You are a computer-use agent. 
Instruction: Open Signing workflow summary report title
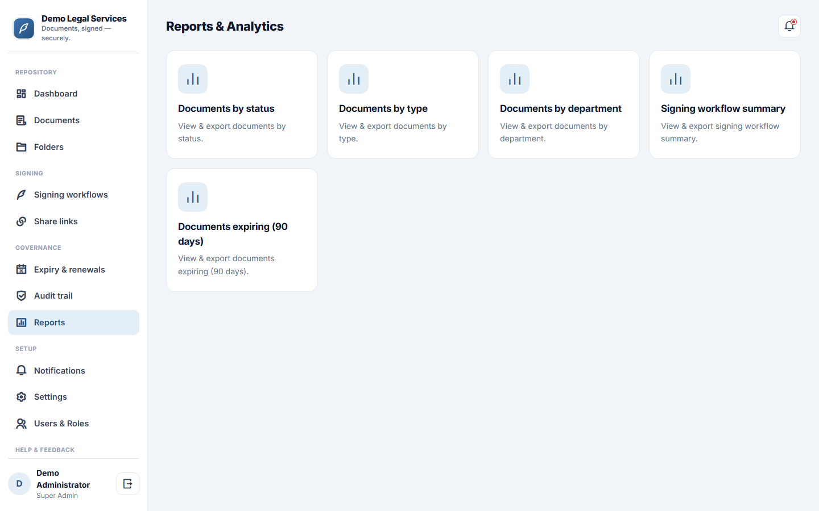pos(723,108)
